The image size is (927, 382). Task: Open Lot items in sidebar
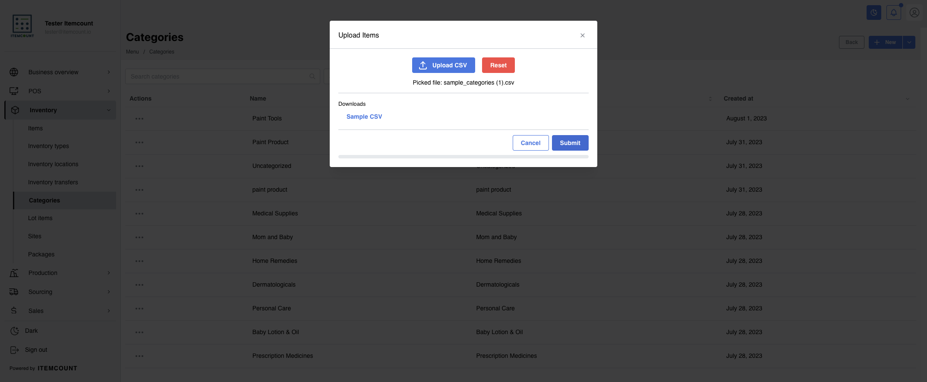(40, 218)
